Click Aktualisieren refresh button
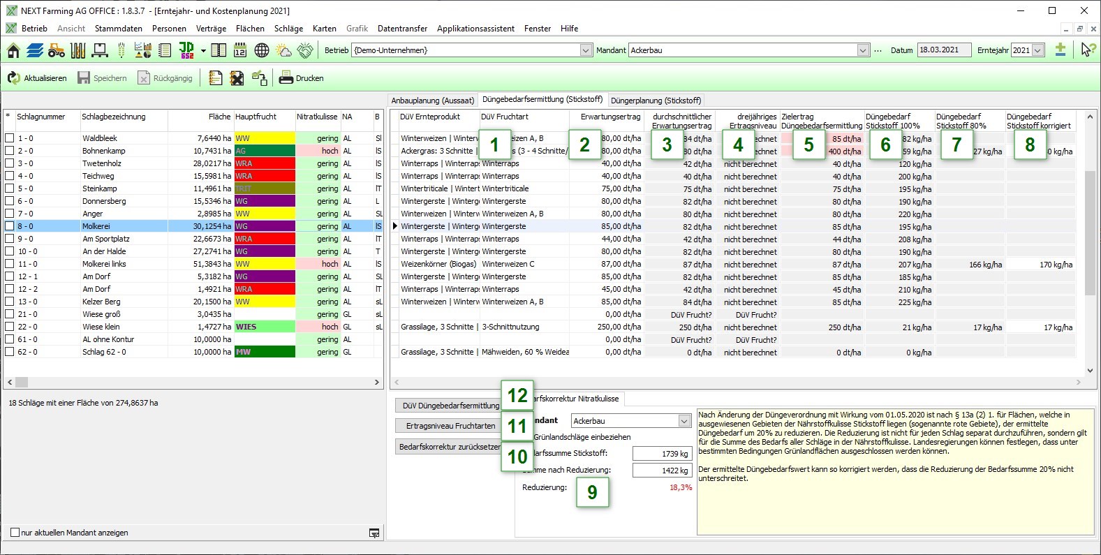Viewport: 1101px width, 555px height. pyautogui.click(x=38, y=78)
